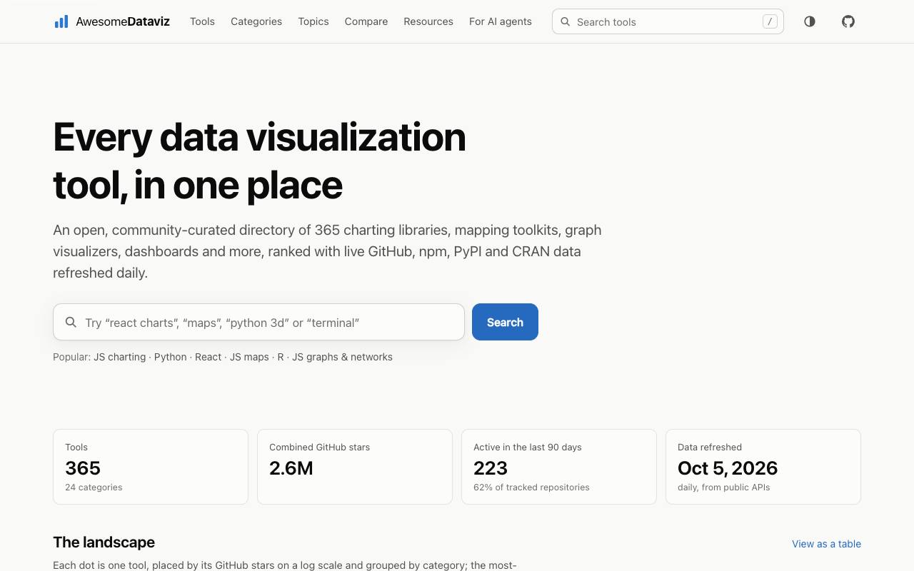Select the JS maps popular link

249,357
